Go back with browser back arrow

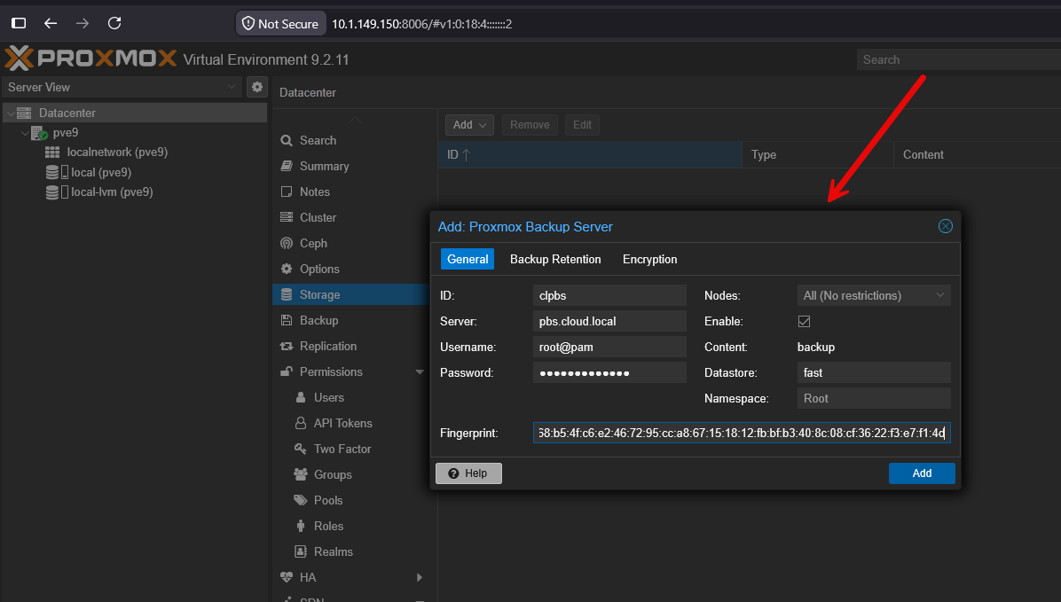pyautogui.click(x=50, y=24)
